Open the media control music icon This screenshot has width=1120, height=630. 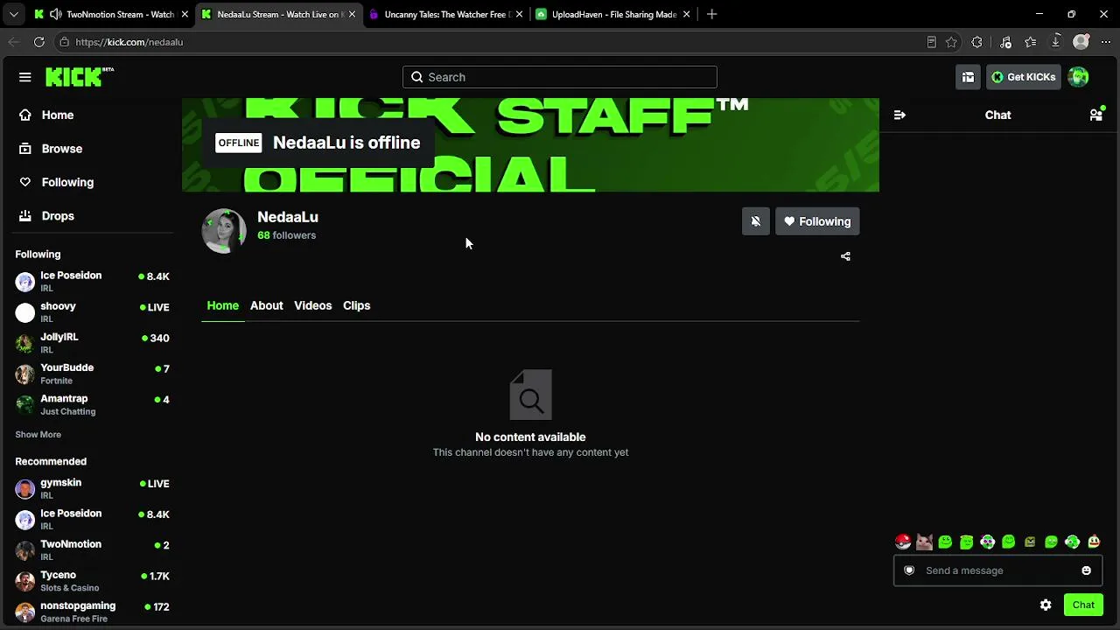1005,42
